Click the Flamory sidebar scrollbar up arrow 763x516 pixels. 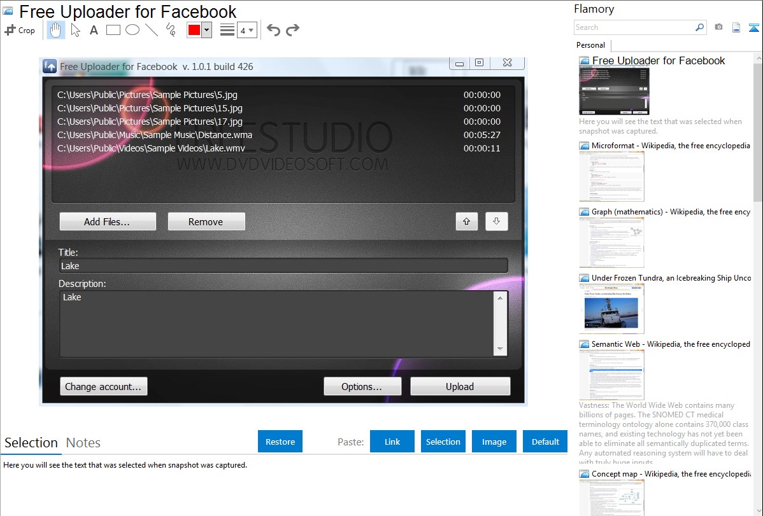pyautogui.click(x=758, y=58)
